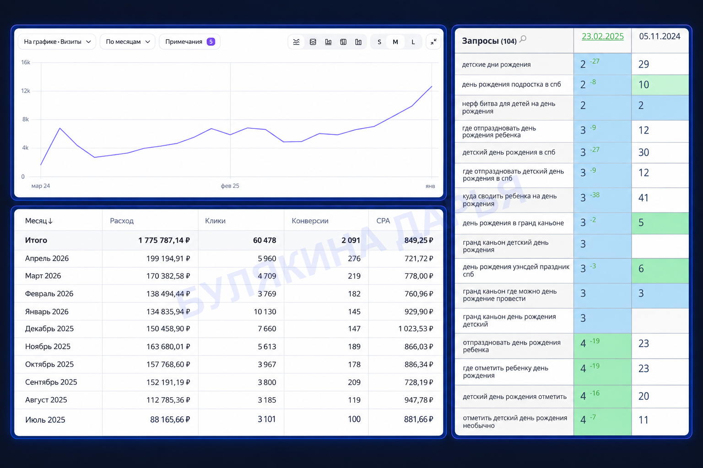Set chart size to L
703x468 pixels.
coord(413,42)
